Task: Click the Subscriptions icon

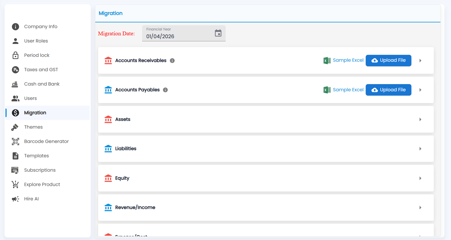Action: (x=15, y=170)
